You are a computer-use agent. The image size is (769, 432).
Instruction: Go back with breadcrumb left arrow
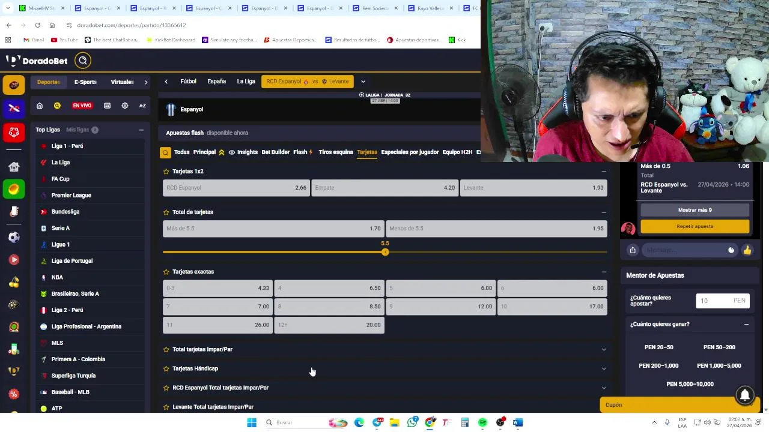pos(166,82)
